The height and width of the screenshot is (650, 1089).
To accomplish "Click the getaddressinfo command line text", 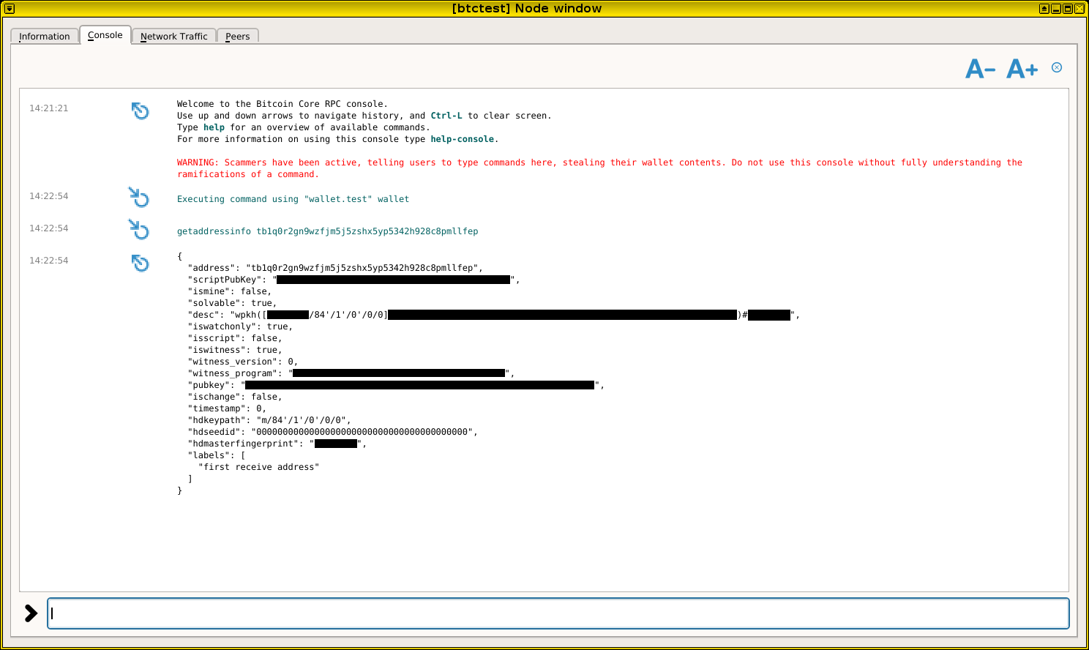I will tap(327, 231).
